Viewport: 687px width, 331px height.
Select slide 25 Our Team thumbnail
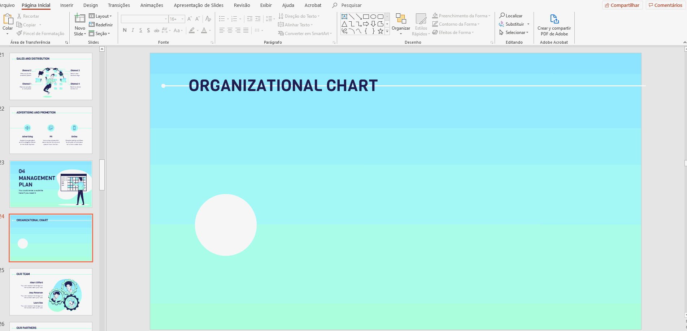pyautogui.click(x=51, y=292)
